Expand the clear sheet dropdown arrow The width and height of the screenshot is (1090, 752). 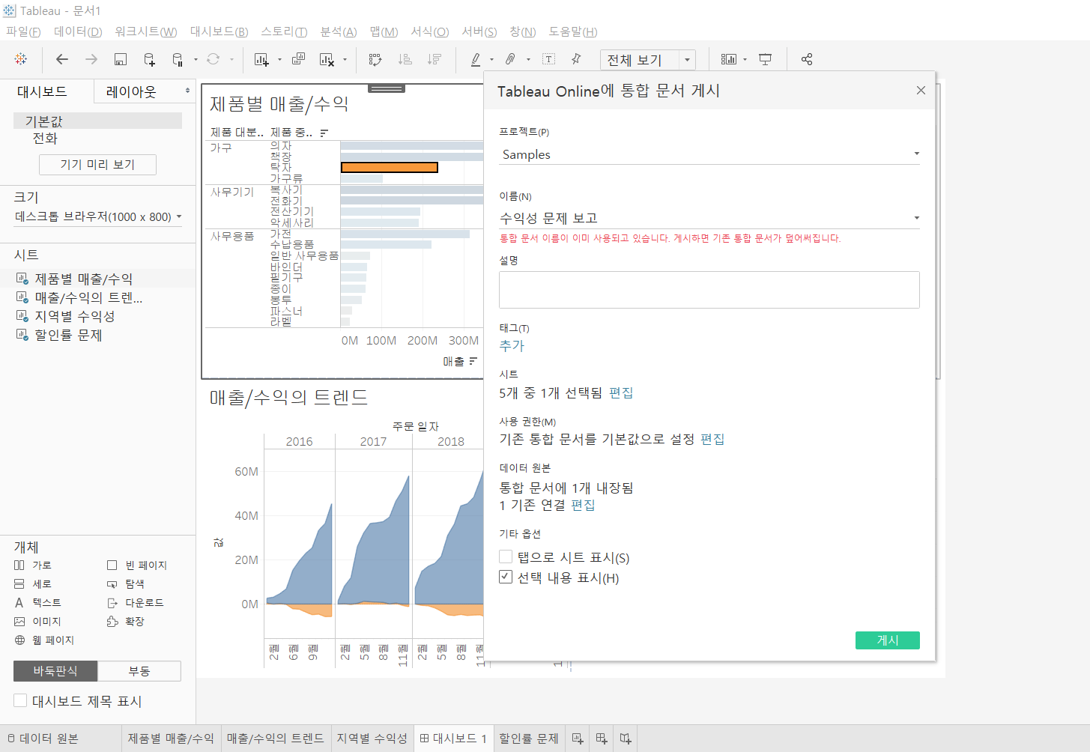[x=345, y=60]
